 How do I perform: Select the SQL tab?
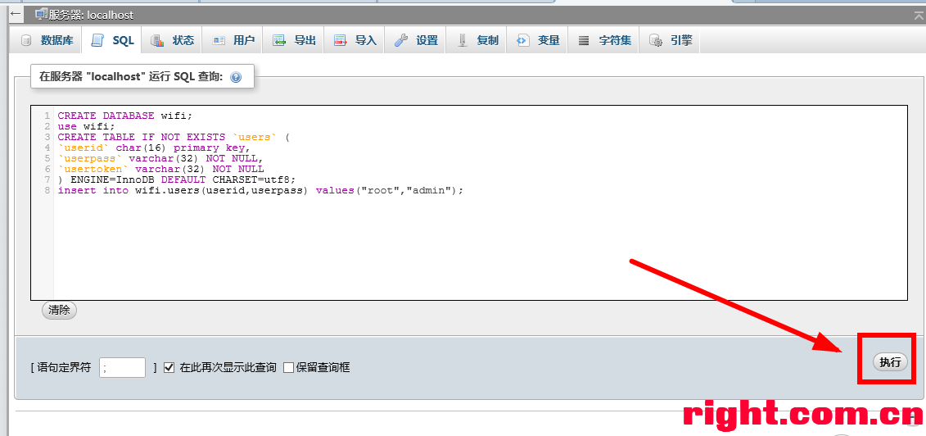[x=113, y=40]
